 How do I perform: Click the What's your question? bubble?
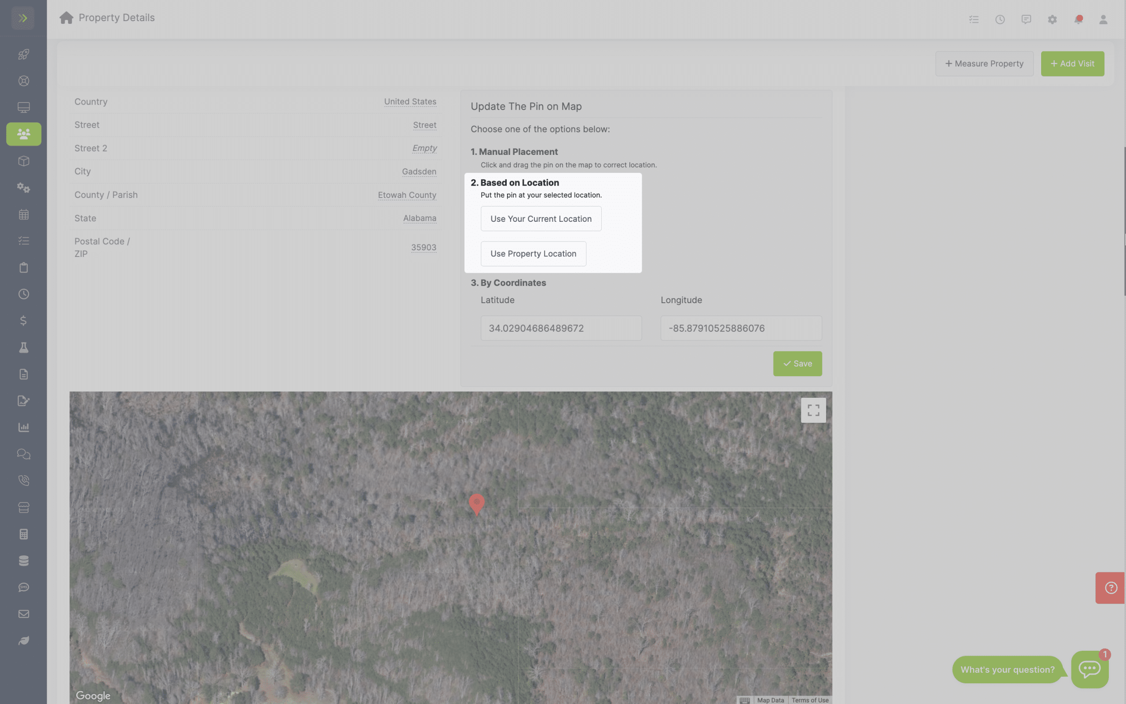point(1007,670)
